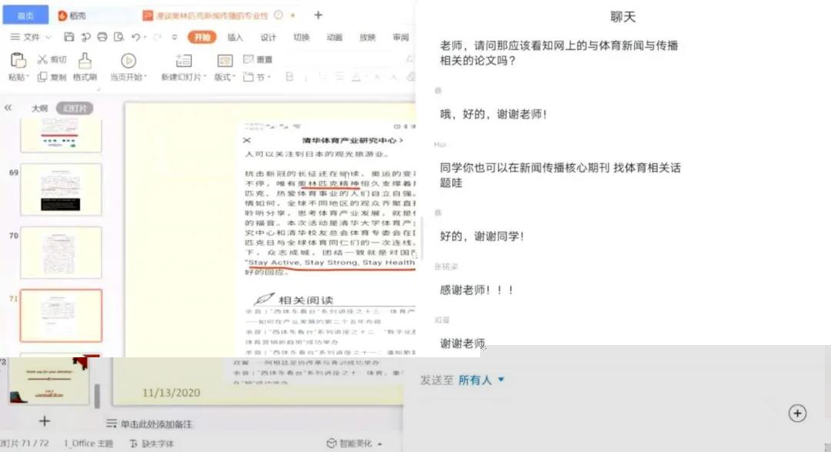
Task: Click the circled plus icon in chat
Action: tap(797, 413)
